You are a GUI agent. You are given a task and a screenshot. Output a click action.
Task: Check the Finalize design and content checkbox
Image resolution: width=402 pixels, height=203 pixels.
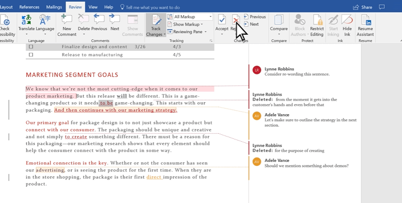(x=31, y=47)
